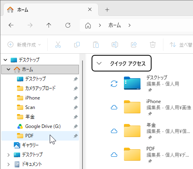The image size is (193, 169).
Task: Click pin icon next to sidebar デスクトップ
Action: click(75, 79)
